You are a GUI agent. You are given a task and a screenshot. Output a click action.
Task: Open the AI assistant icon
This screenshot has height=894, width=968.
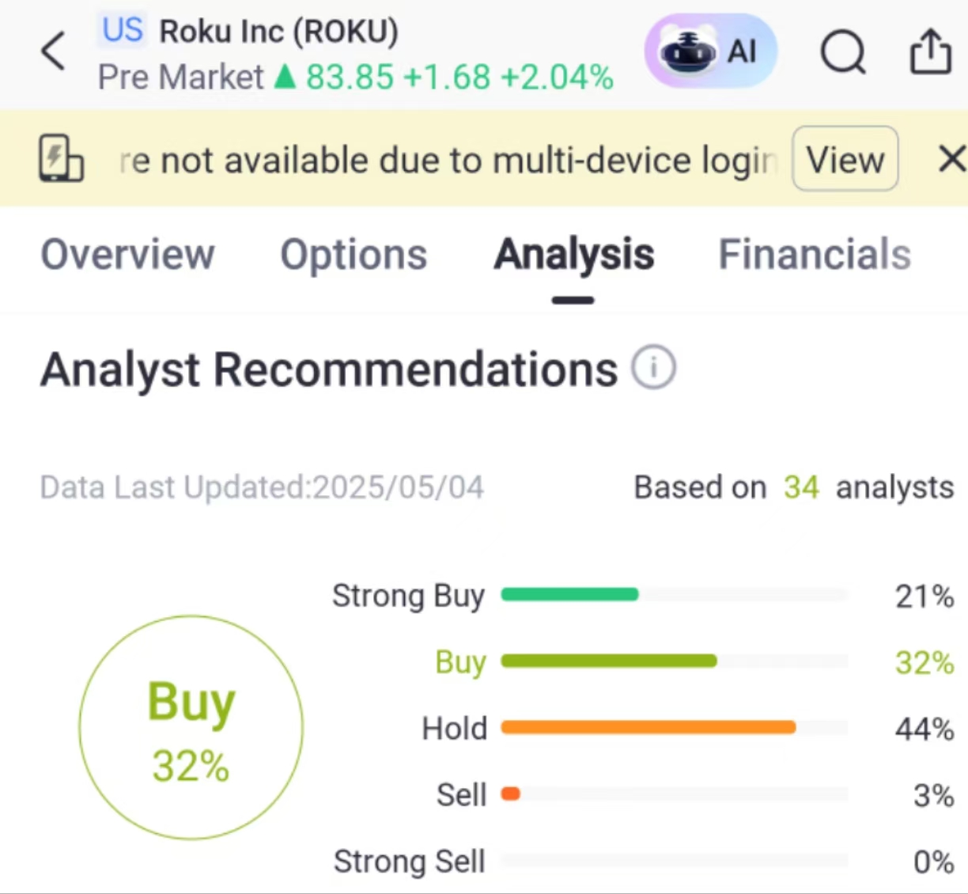pos(710,52)
